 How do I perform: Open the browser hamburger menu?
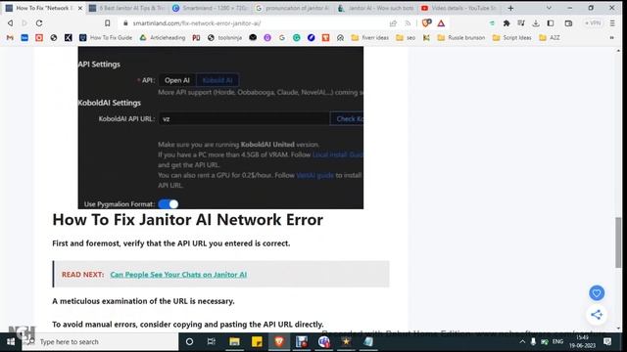coord(612,23)
